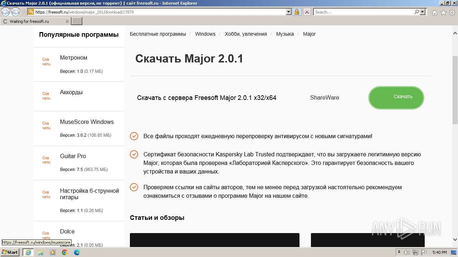
Task: Click the 5:40 PM taskbar clock
Action: (439, 252)
